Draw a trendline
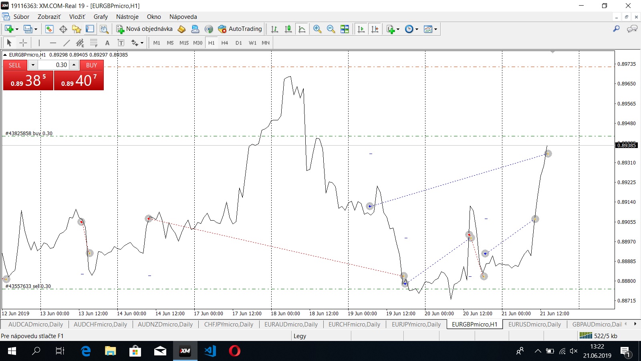The image size is (641, 361). [67, 43]
